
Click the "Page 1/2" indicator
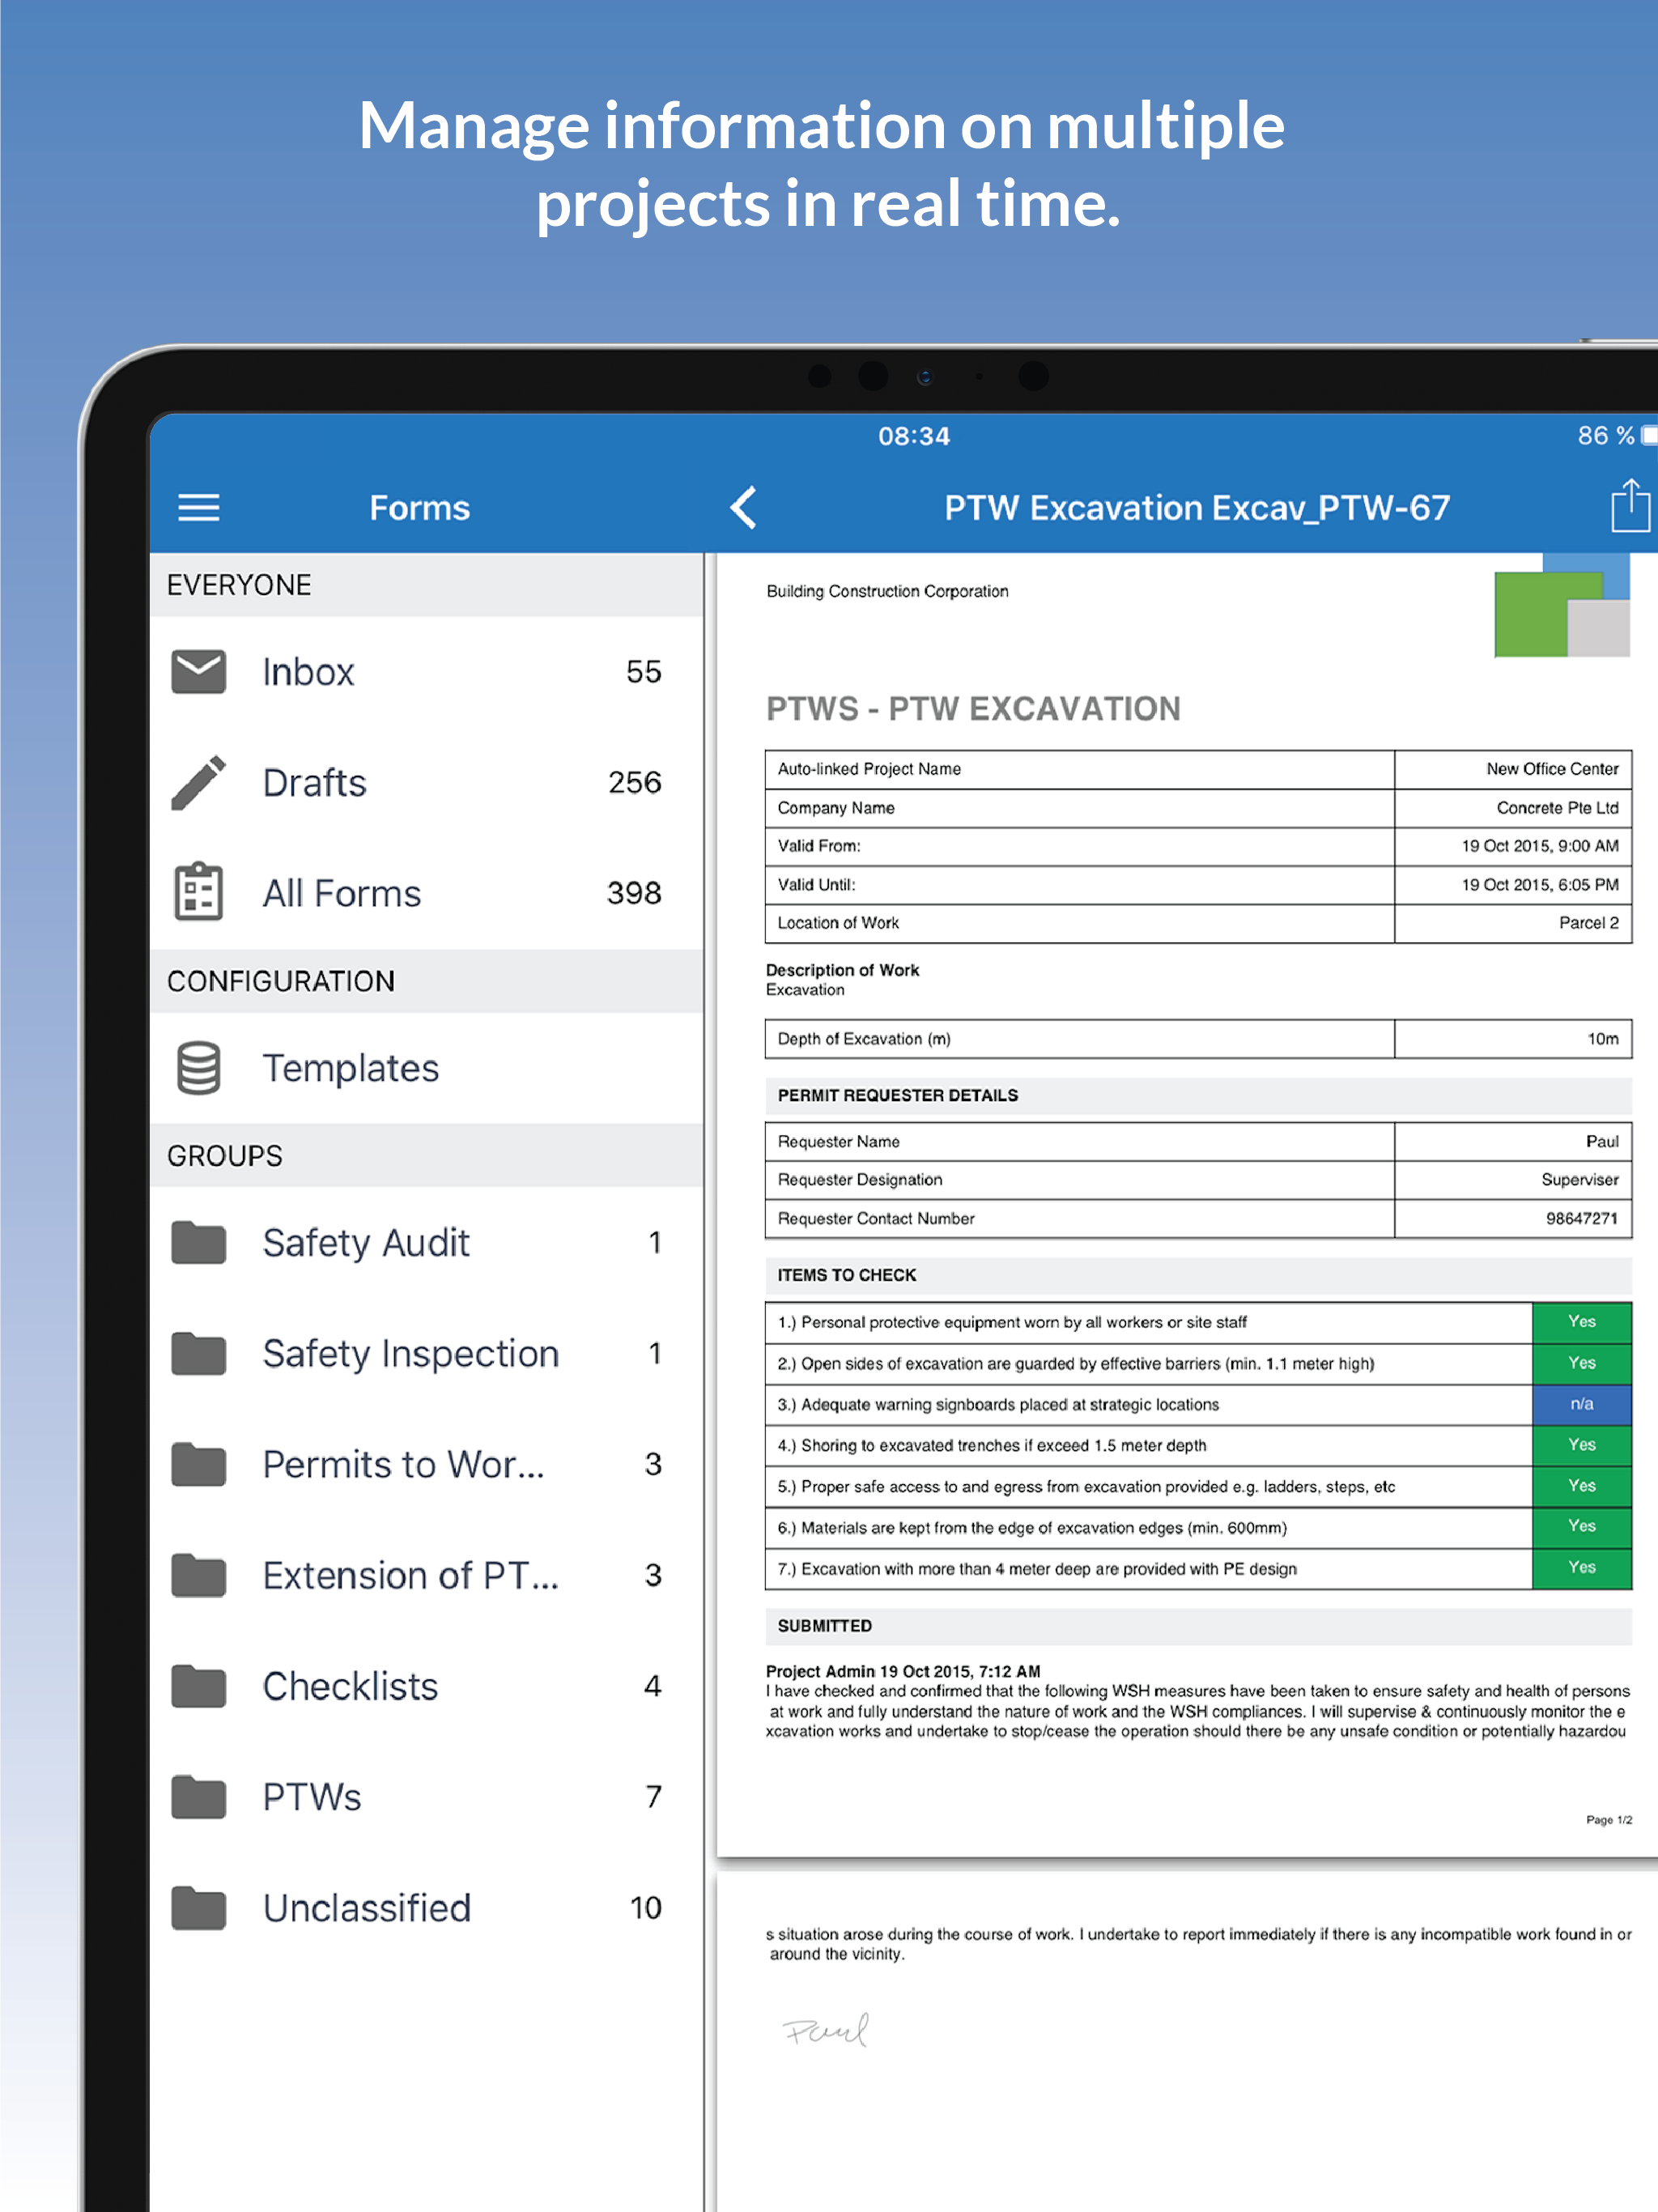(1608, 1820)
